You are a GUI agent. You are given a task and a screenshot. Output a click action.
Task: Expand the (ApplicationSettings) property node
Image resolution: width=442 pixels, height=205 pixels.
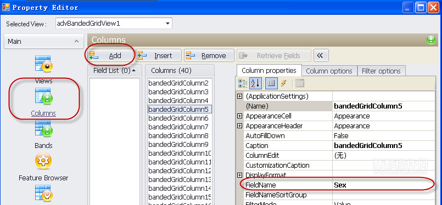[239, 96]
